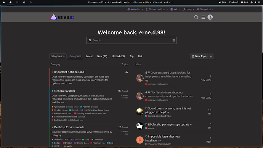Open advanced search filters icon in search box

pos(174,40)
